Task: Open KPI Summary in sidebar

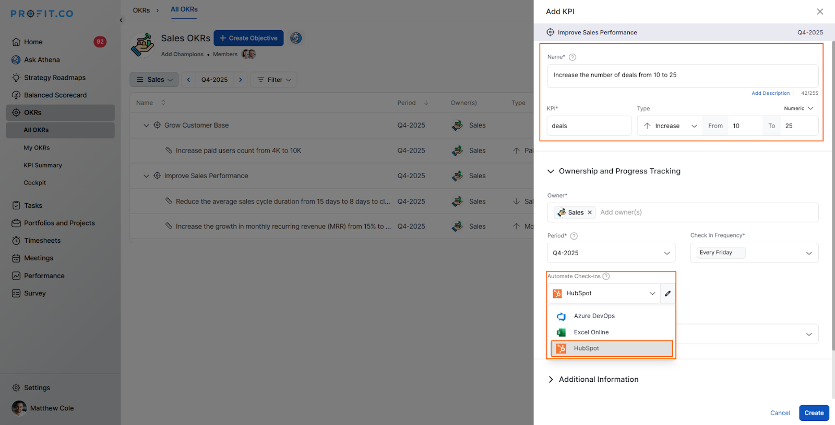Action: (x=43, y=166)
